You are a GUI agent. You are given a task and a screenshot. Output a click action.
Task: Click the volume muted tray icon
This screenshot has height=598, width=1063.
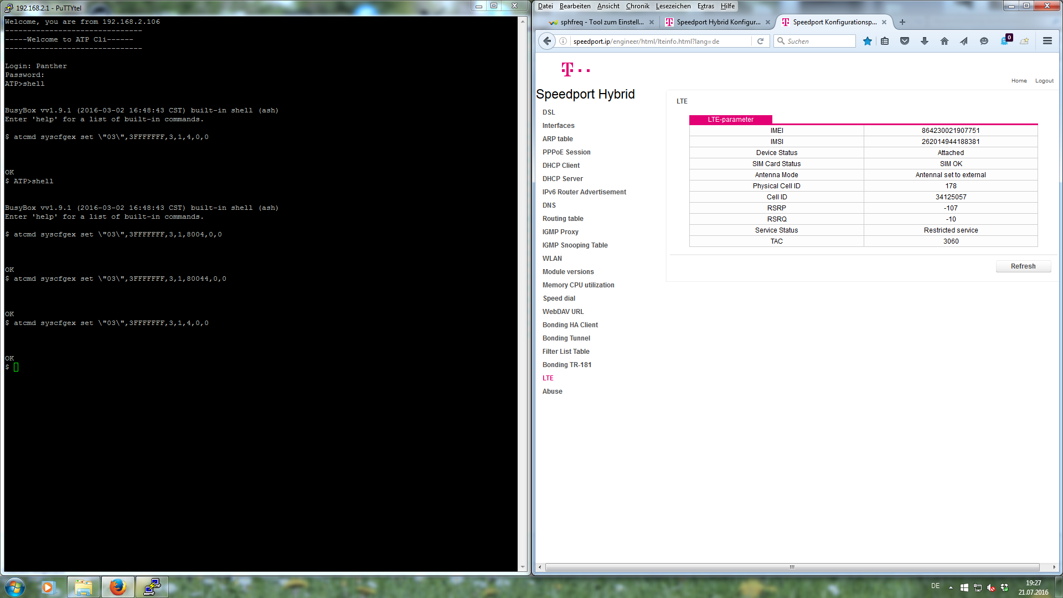[991, 587]
